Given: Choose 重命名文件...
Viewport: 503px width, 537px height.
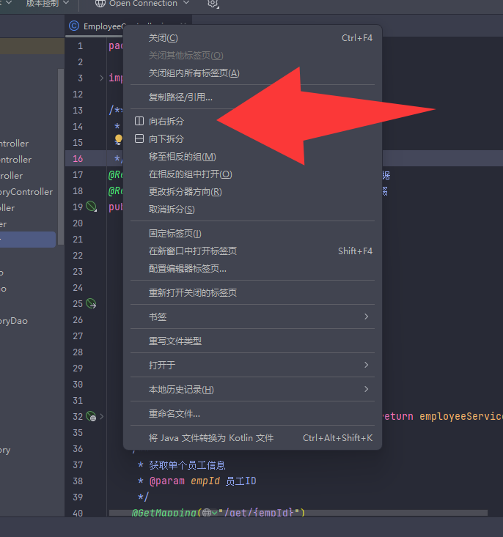Looking at the screenshot, I should coord(252,414).
